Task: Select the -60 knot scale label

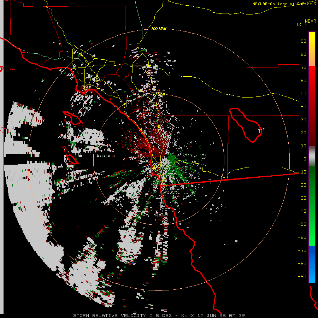Action: click(302, 237)
